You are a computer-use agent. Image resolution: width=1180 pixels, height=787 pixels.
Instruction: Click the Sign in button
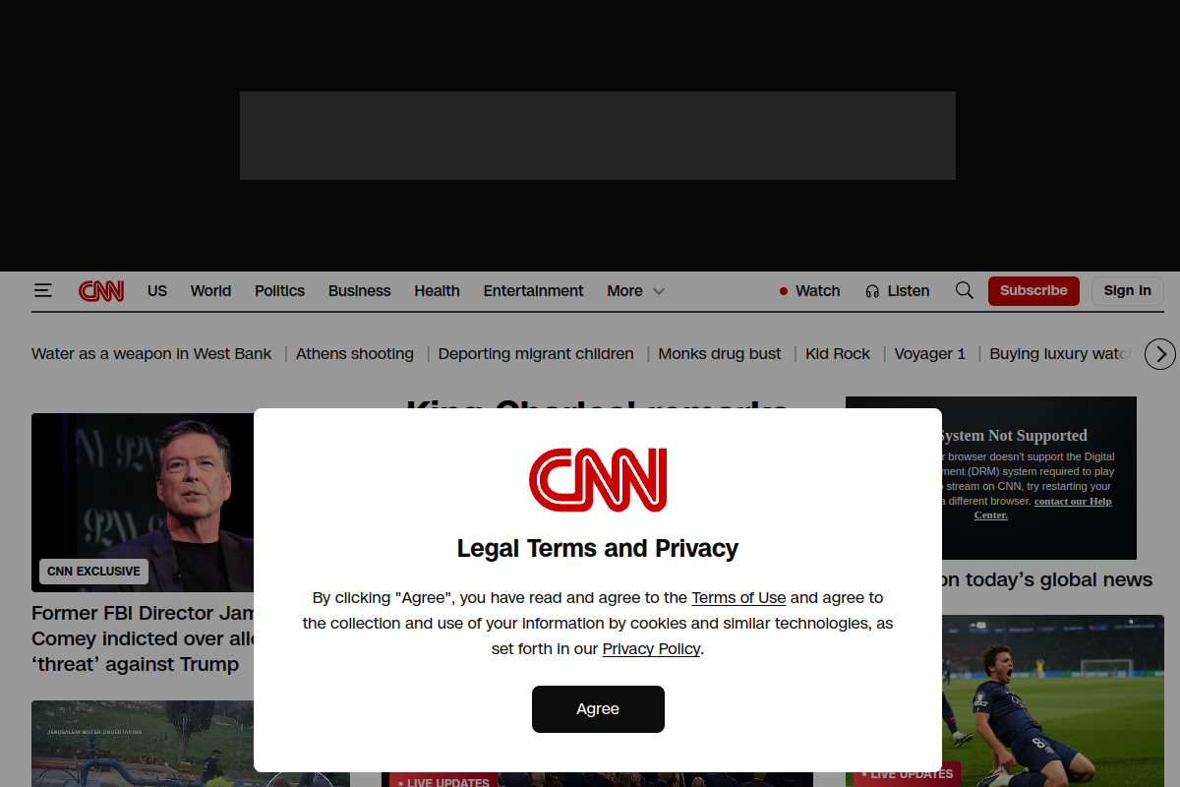(1127, 291)
